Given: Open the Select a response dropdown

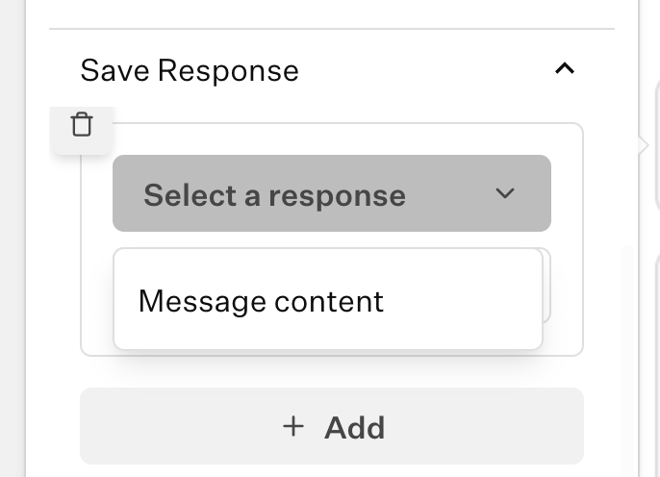Looking at the screenshot, I should tap(332, 193).
